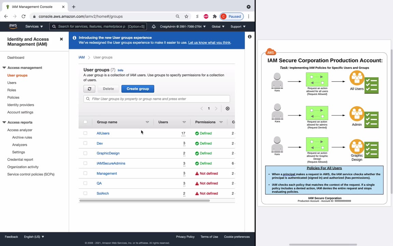
Task: Close the IAM navigation pane X
Action: pyautogui.click(x=61, y=39)
